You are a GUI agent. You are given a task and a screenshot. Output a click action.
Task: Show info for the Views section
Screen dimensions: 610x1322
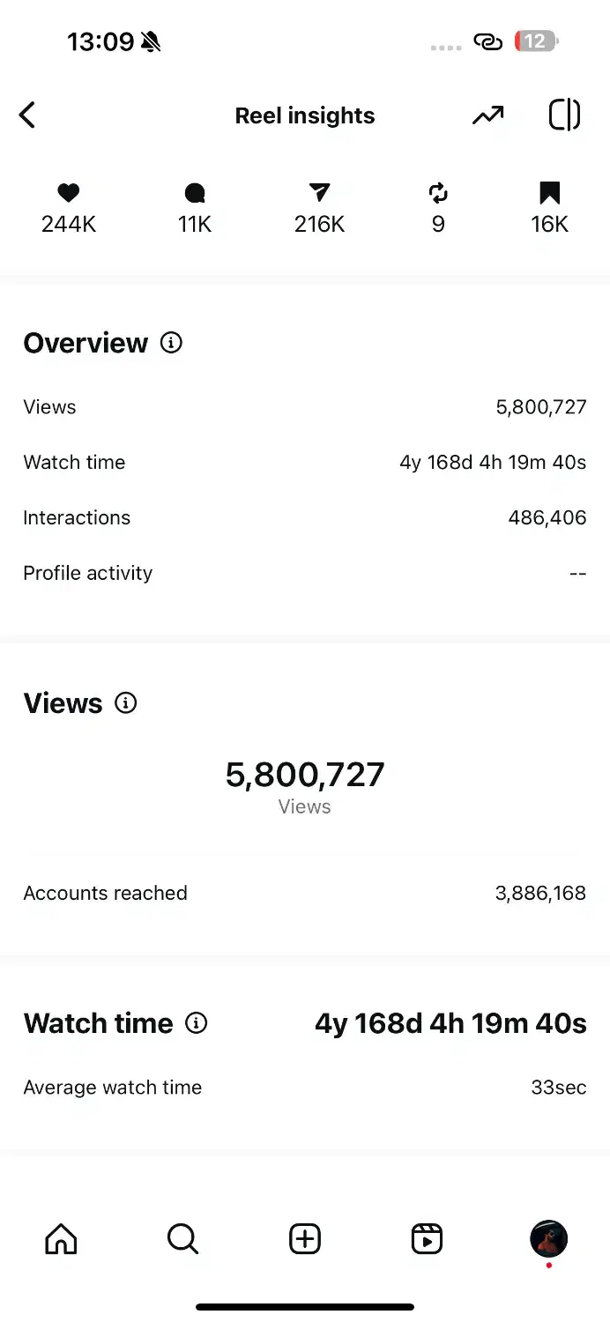[x=126, y=703]
